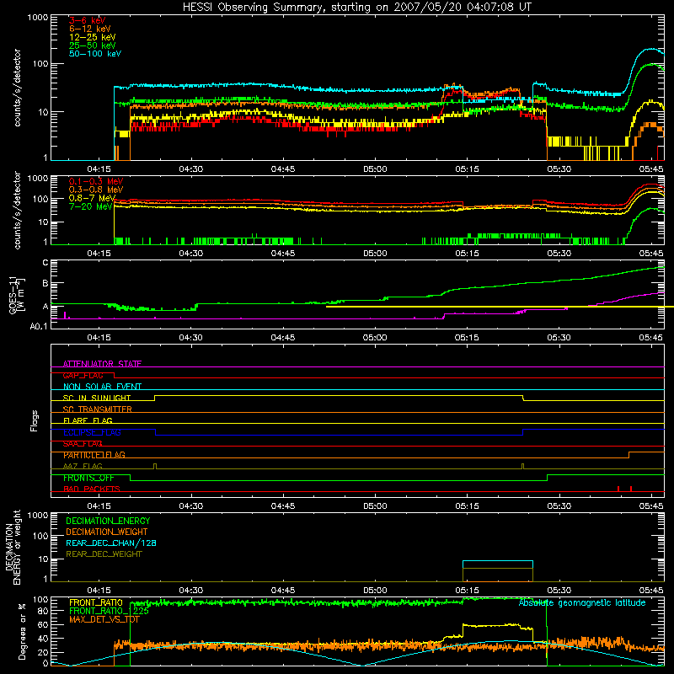Click the HESSI Observing Summary title text
The width and height of the screenshot is (674, 674).
click(356, 8)
